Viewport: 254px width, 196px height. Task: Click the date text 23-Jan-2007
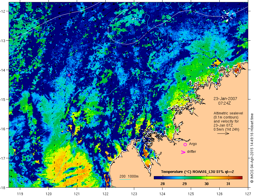(225, 99)
